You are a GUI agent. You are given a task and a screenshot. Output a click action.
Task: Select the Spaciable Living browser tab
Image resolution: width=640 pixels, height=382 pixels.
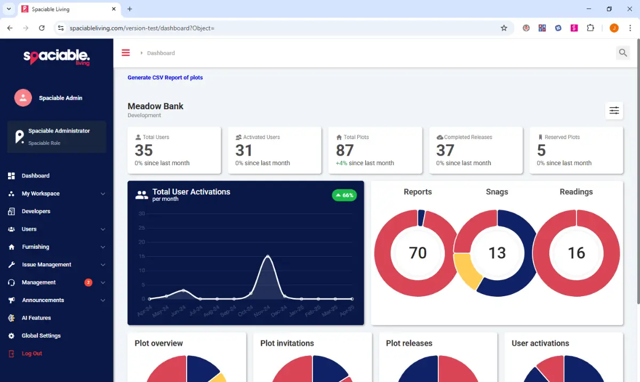pyautogui.click(x=69, y=9)
